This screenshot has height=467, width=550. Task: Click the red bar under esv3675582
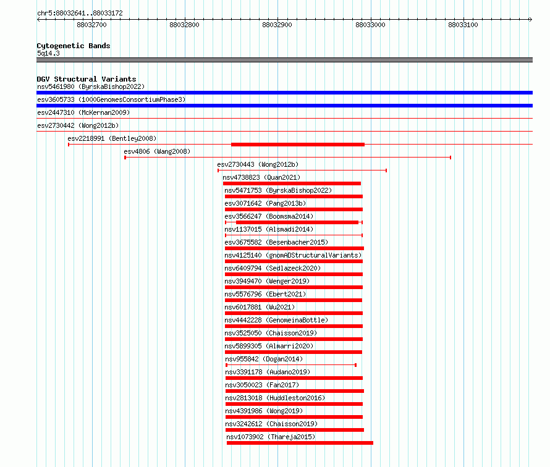click(x=294, y=248)
